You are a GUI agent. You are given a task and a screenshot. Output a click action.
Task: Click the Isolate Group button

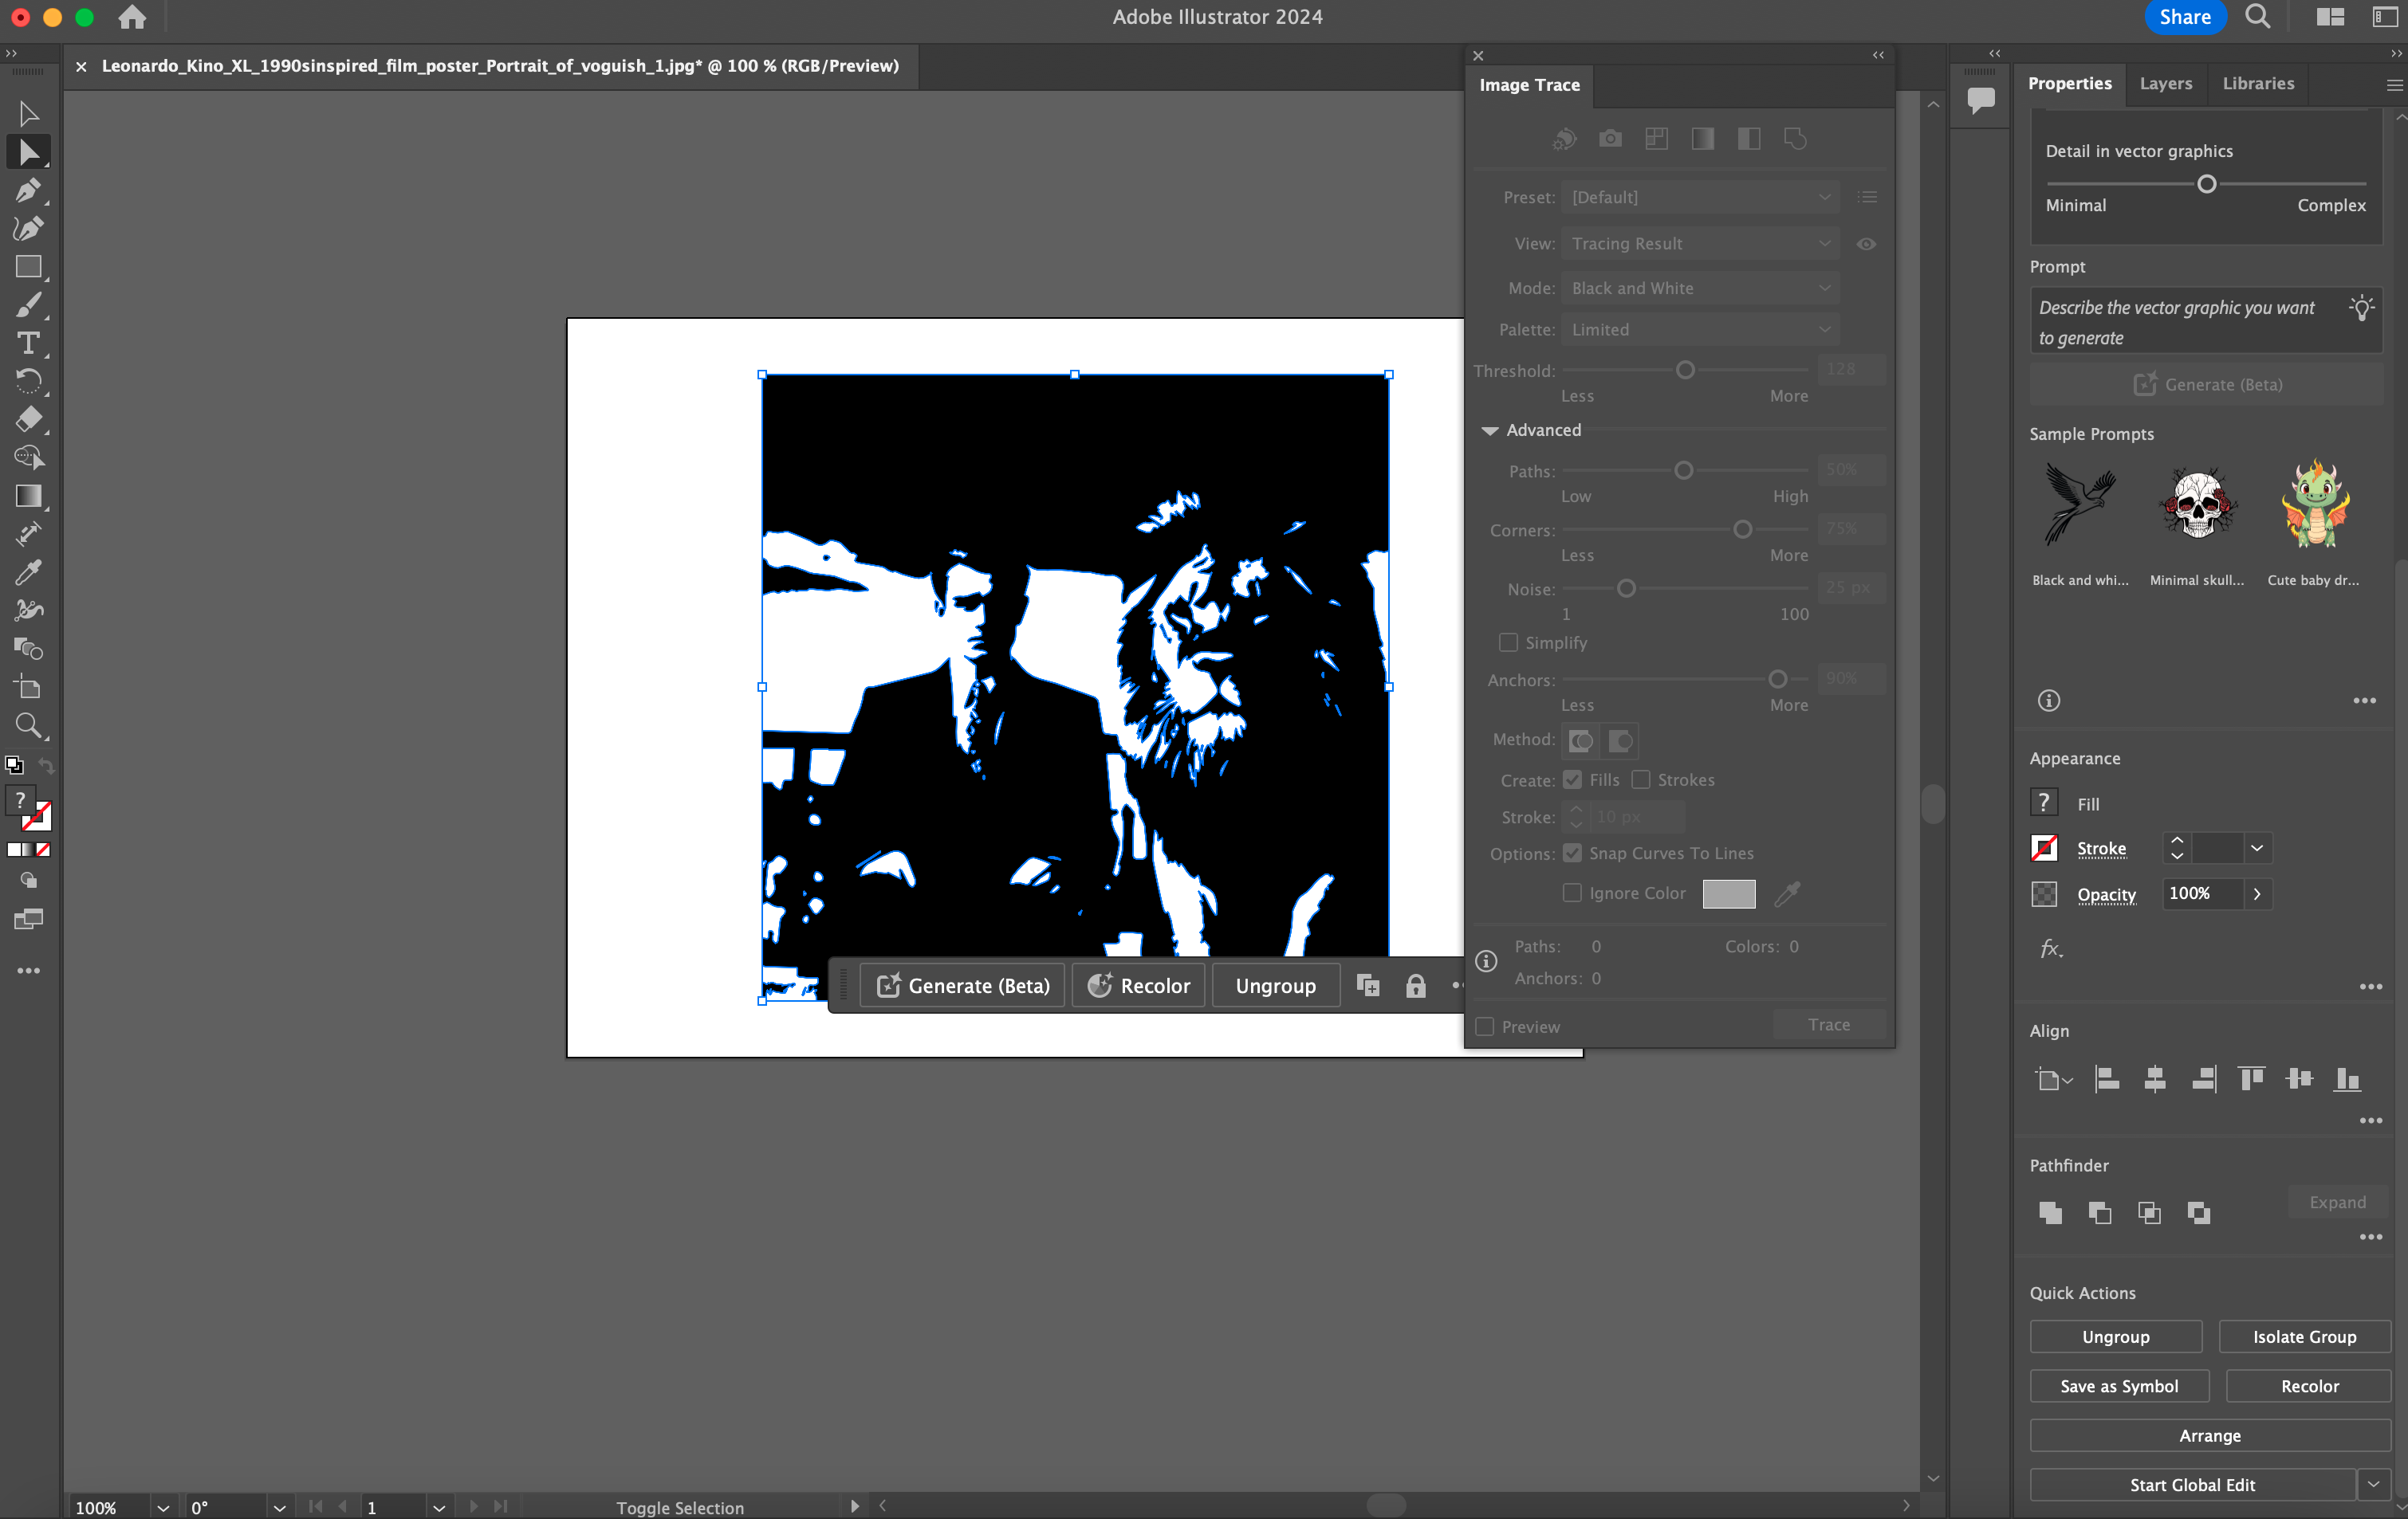2303,1336
